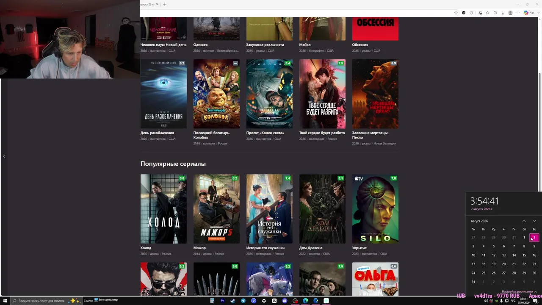Screen dimensions: 542x305
Task: Launch Adobe Premiere Pro from the taskbar
Action: (x=222, y=301)
